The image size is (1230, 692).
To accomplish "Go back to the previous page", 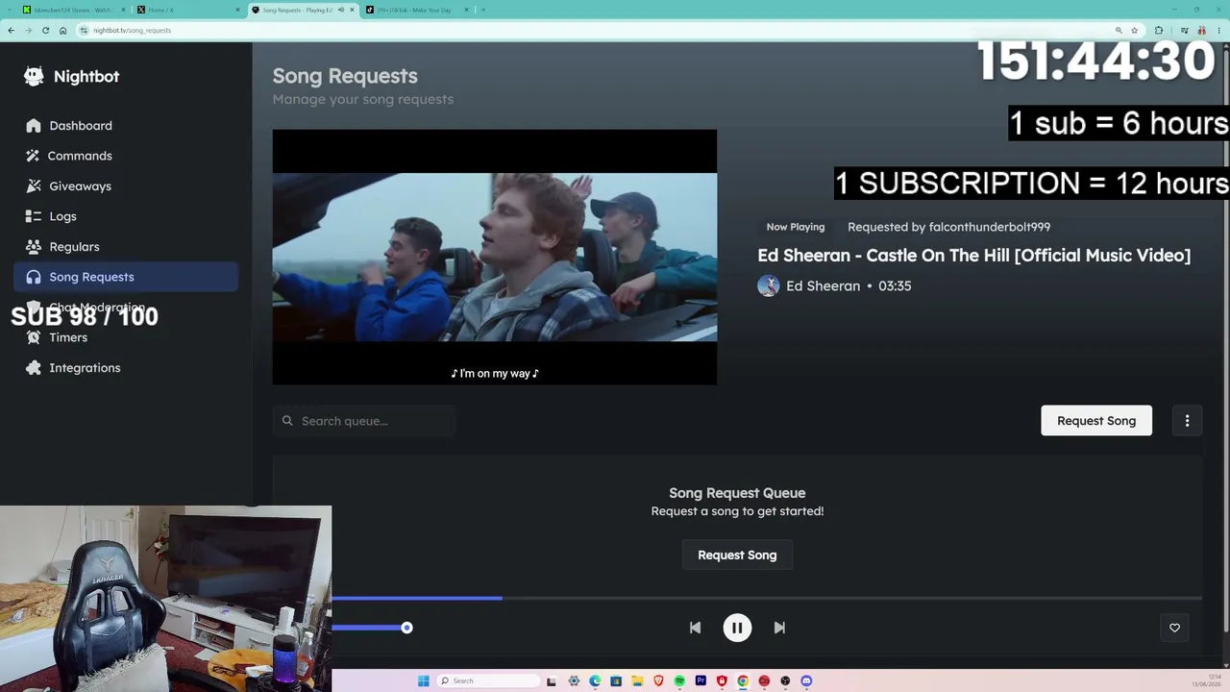I will coord(11,31).
